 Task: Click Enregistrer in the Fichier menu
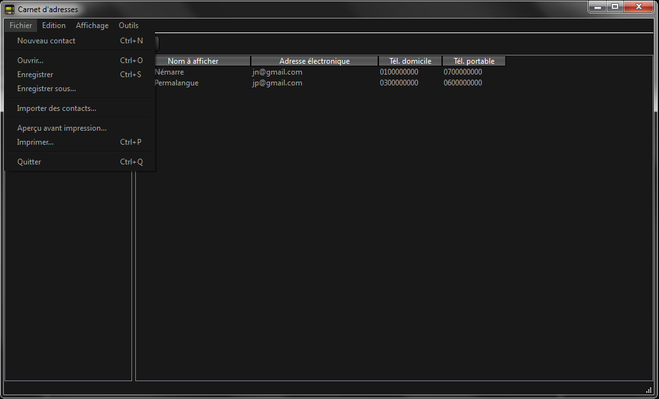pyautogui.click(x=35, y=75)
